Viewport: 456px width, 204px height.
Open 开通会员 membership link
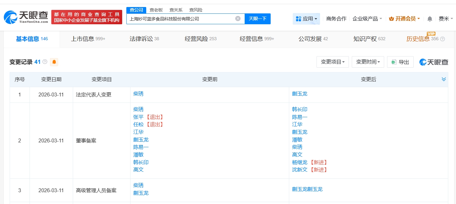tap(404, 19)
